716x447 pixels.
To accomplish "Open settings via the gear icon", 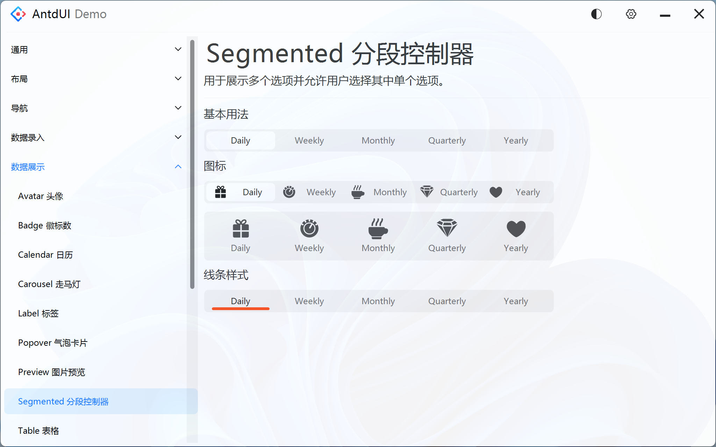I will tap(631, 14).
